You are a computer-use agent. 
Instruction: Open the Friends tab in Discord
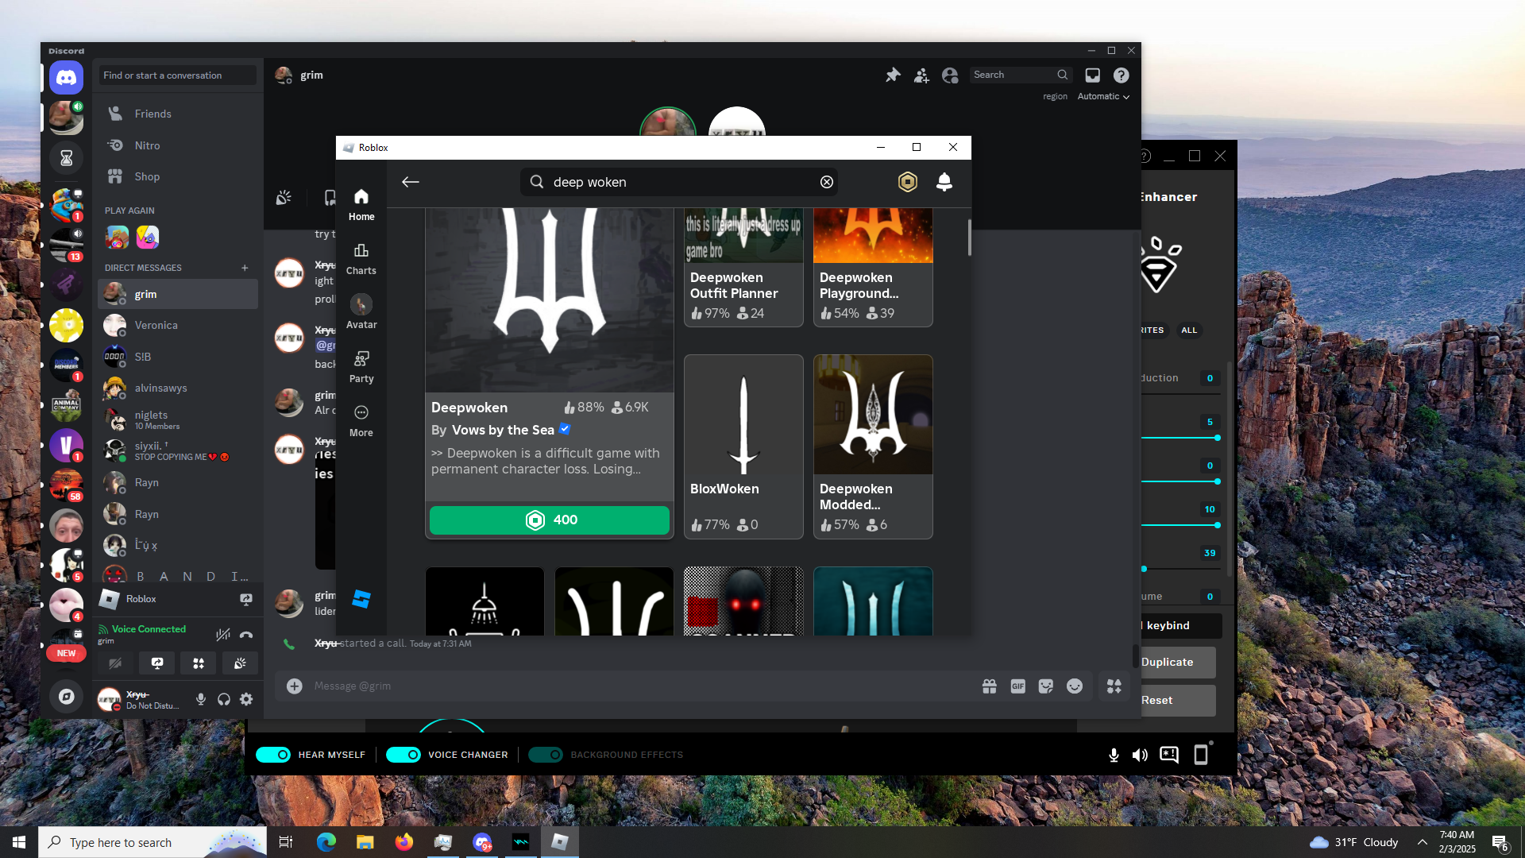coord(152,114)
